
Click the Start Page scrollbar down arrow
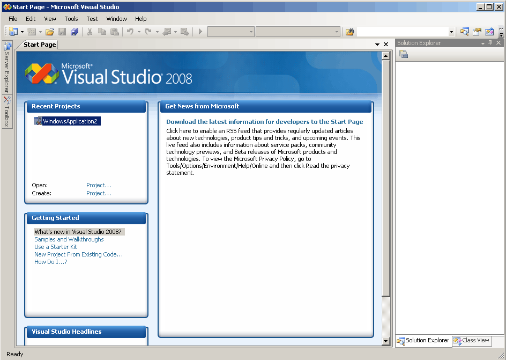click(x=385, y=341)
